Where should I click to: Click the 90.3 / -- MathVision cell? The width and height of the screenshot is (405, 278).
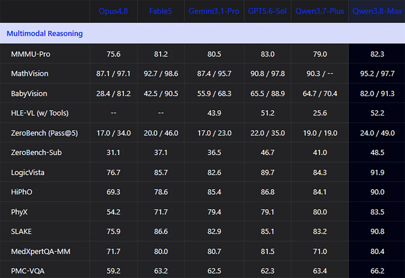320,73
